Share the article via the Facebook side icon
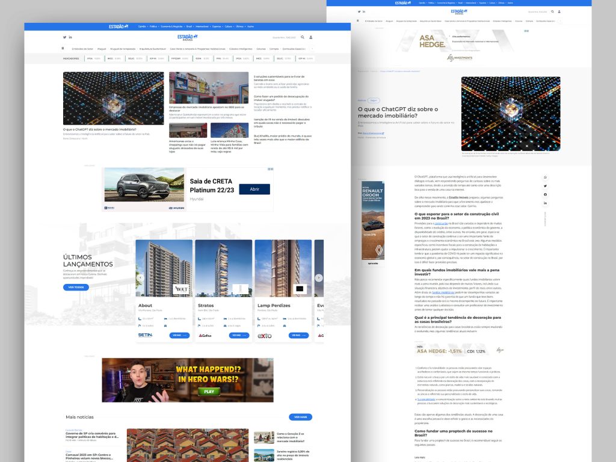The image size is (616, 462). click(x=545, y=195)
